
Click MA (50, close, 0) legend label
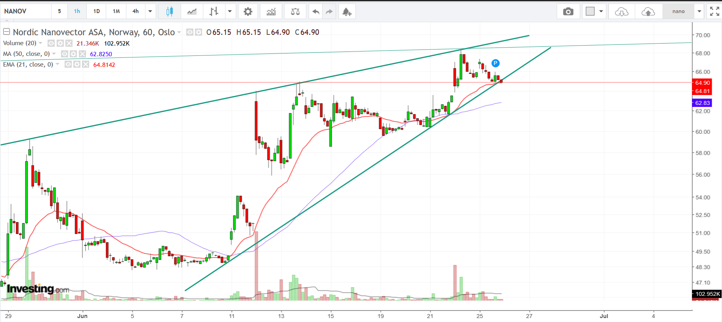pyautogui.click(x=27, y=54)
